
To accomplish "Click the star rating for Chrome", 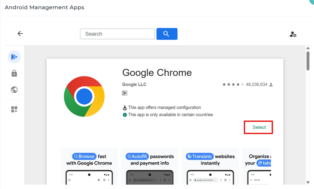I will pos(233,84).
